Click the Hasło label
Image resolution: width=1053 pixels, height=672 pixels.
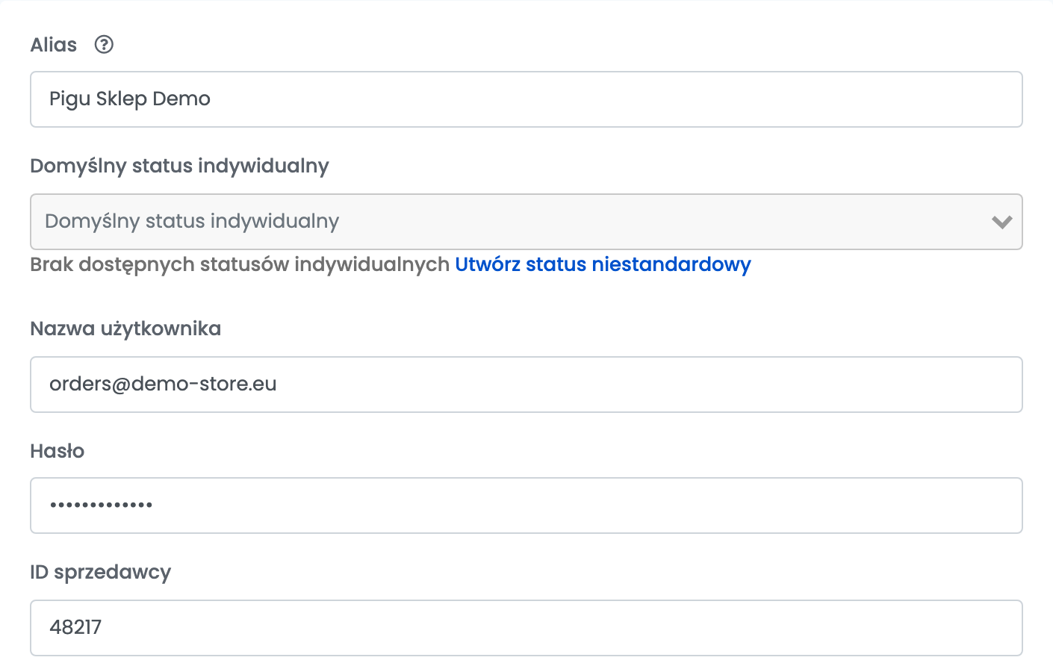pyautogui.click(x=58, y=451)
